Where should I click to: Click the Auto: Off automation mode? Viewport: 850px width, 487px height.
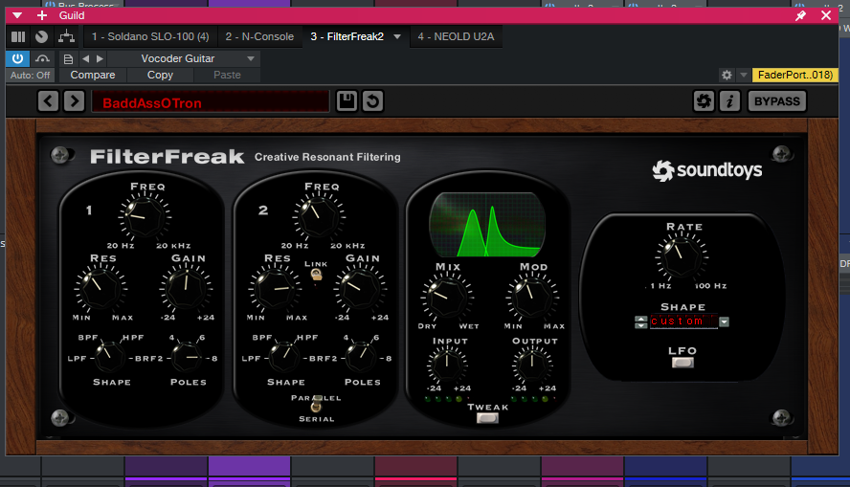click(30, 76)
